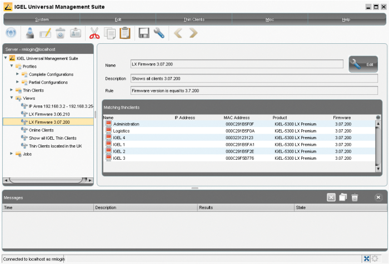Click the Edit button beside Name field
Screen dimensions: 389x264
[363, 65]
